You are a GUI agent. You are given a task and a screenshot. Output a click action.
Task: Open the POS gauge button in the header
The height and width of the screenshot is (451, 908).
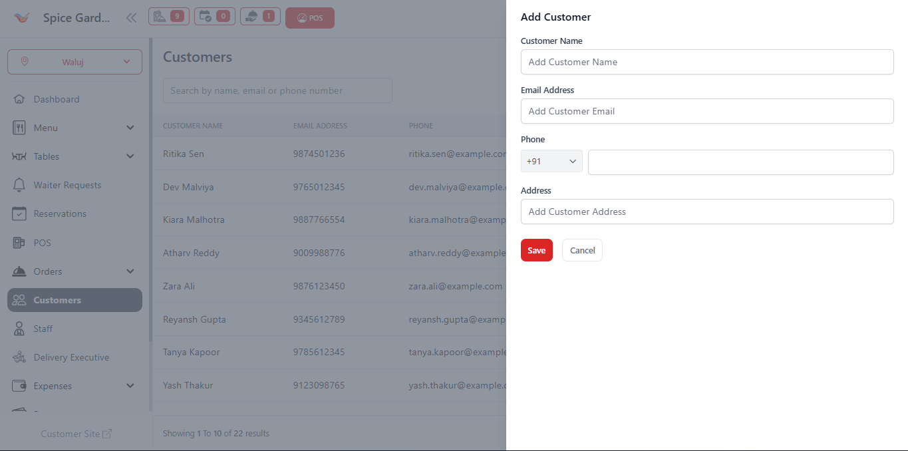pos(309,17)
